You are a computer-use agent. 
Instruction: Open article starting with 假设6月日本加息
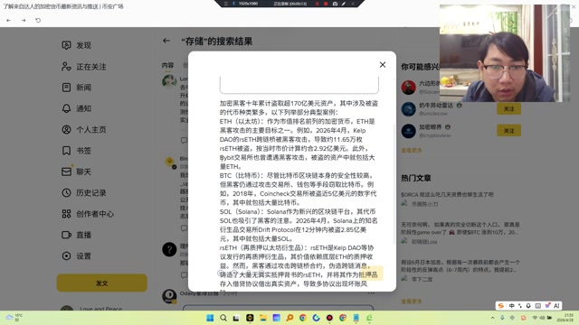pyautogui.click(x=460, y=265)
